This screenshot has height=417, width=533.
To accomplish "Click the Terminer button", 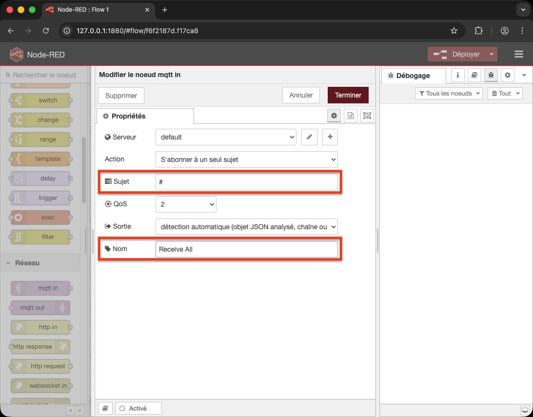I will point(348,95).
